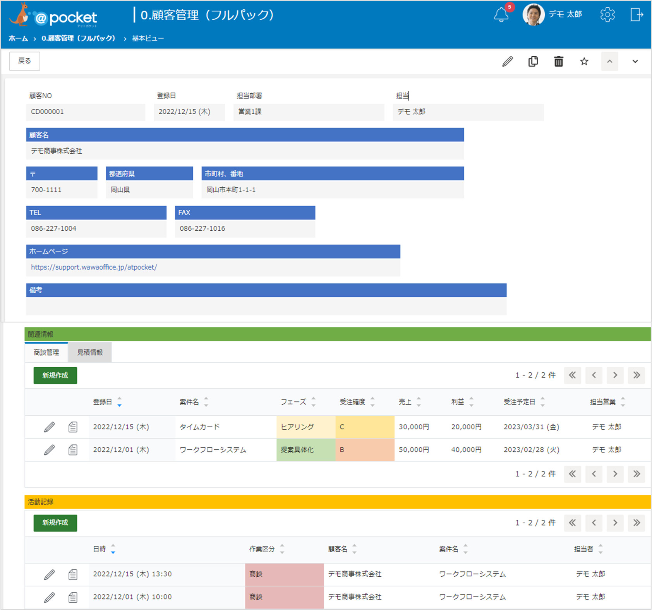Sort deals by 受注確度 column arrows

coord(372,402)
